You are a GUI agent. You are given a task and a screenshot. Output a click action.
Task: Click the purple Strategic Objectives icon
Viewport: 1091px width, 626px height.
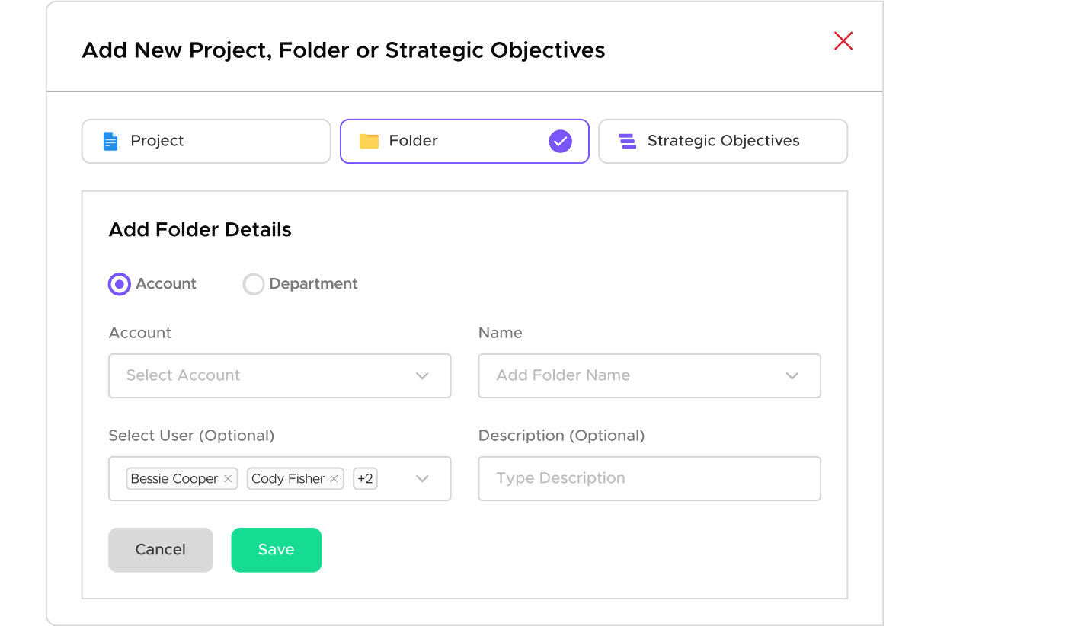(x=627, y=141)
